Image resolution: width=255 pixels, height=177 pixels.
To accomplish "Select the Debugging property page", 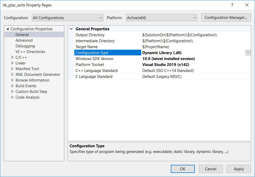I will point(25,46).
